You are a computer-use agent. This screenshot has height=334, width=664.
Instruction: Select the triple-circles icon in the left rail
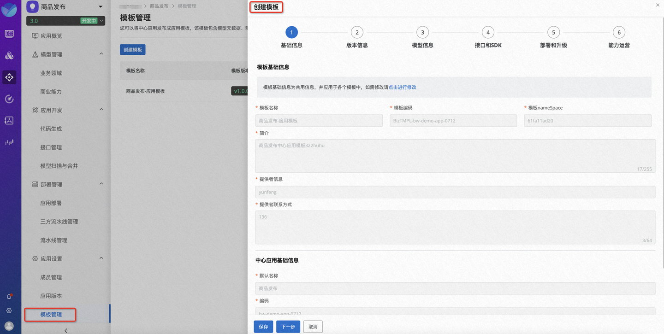pos(9,55)
